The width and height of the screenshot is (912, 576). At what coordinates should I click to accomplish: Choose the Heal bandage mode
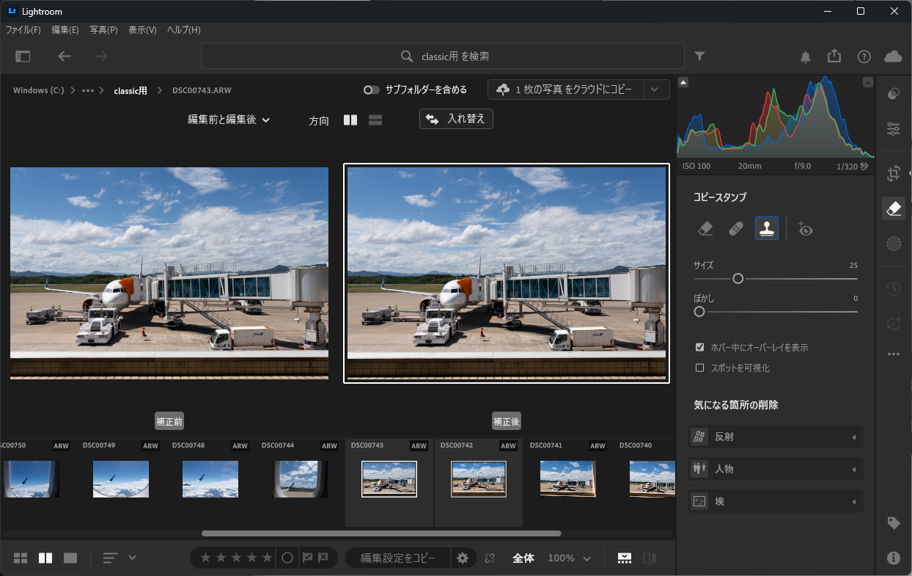pos(736,229)
